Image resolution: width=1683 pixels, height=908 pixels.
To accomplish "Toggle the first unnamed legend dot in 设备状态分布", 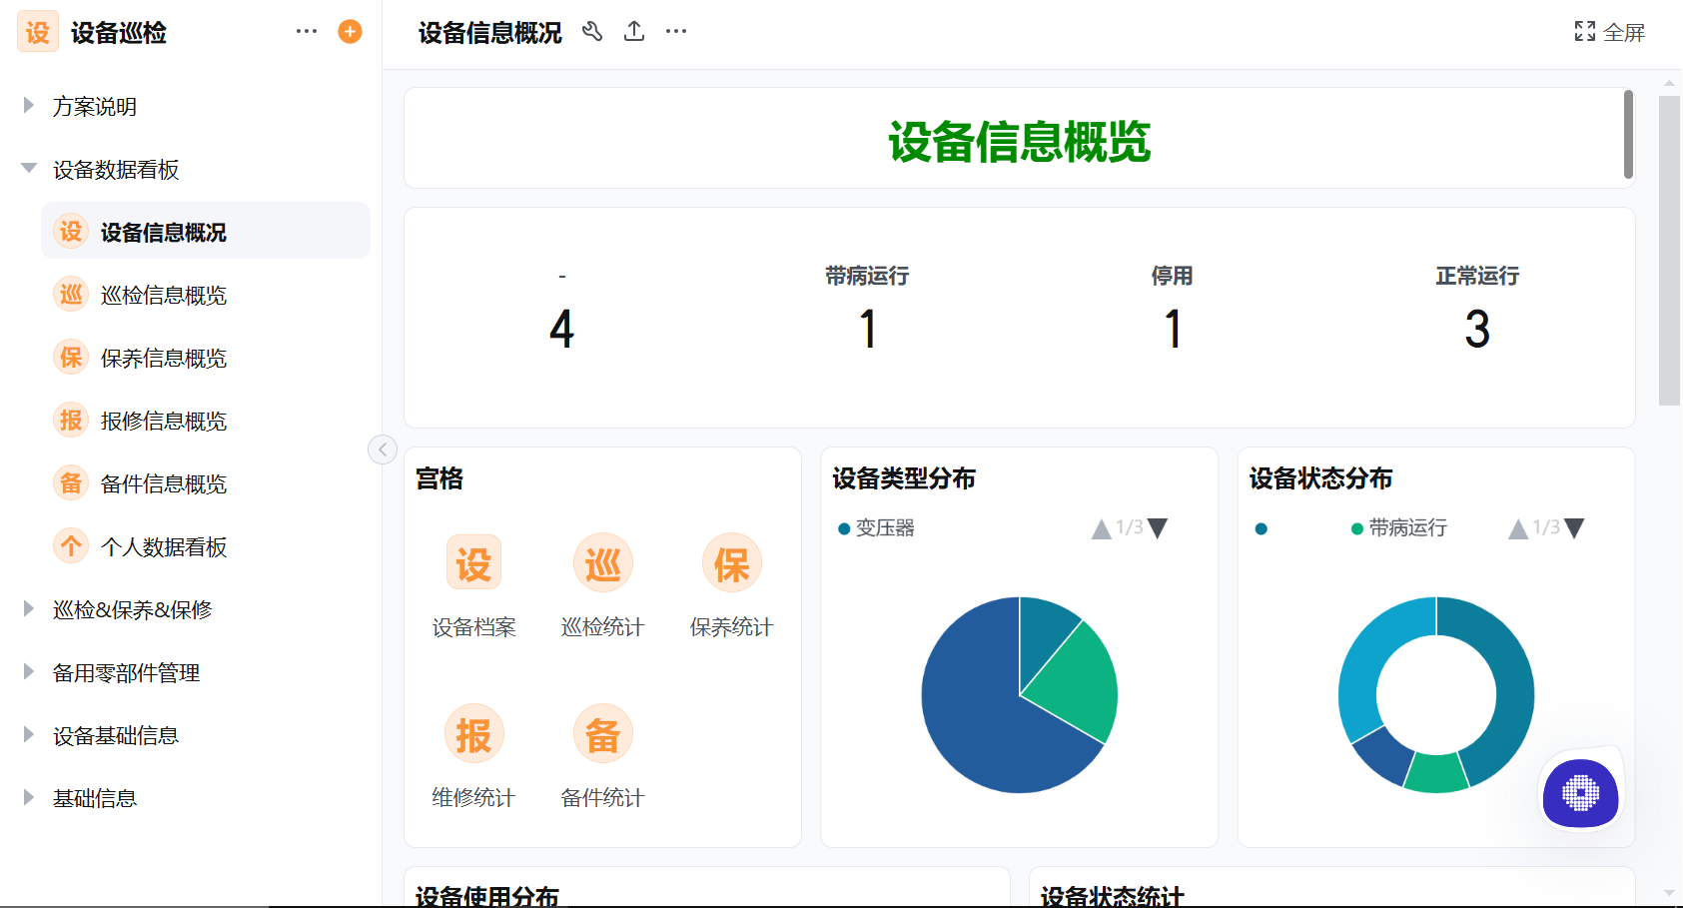I will 1261,528.
